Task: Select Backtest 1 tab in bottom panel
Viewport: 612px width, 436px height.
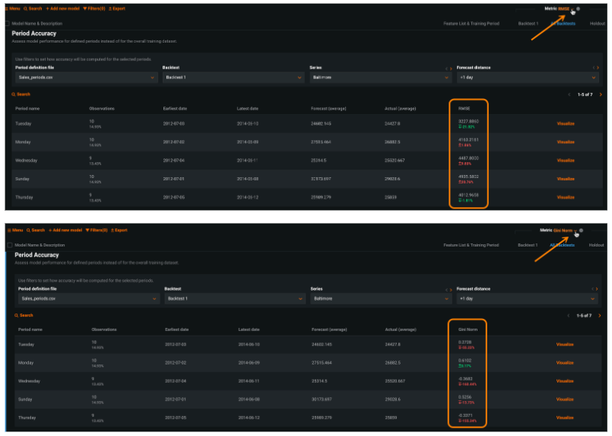Action: [x=528, y=245]
